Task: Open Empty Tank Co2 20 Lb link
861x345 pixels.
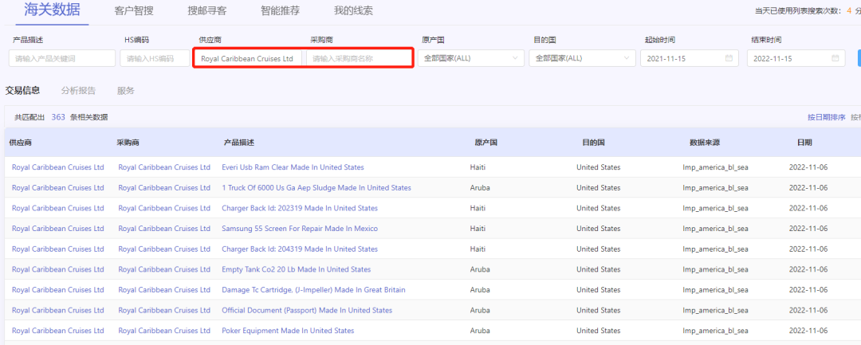Action: click(x=296, y=269)
